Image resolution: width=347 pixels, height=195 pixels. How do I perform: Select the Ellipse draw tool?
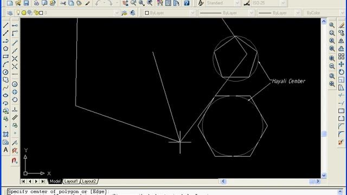(x=6, y=95)
